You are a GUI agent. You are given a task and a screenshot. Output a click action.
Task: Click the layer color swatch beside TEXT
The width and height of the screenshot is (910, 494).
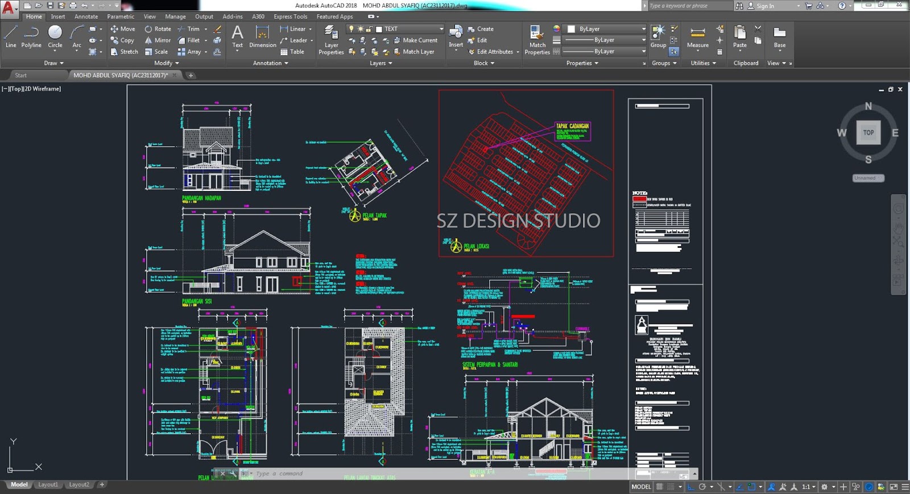click(x=379, y=29)
